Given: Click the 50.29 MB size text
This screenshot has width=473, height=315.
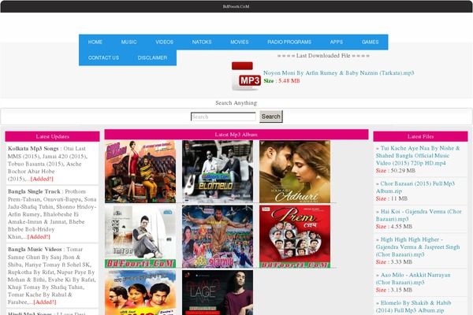Looking at the screenshot, I should point(403,171).
